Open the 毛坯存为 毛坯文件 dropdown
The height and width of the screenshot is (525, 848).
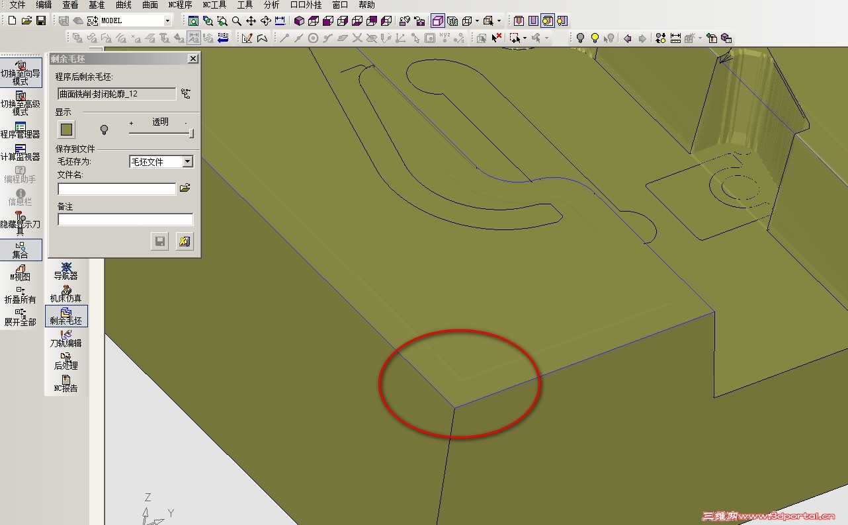click(188, 161)
